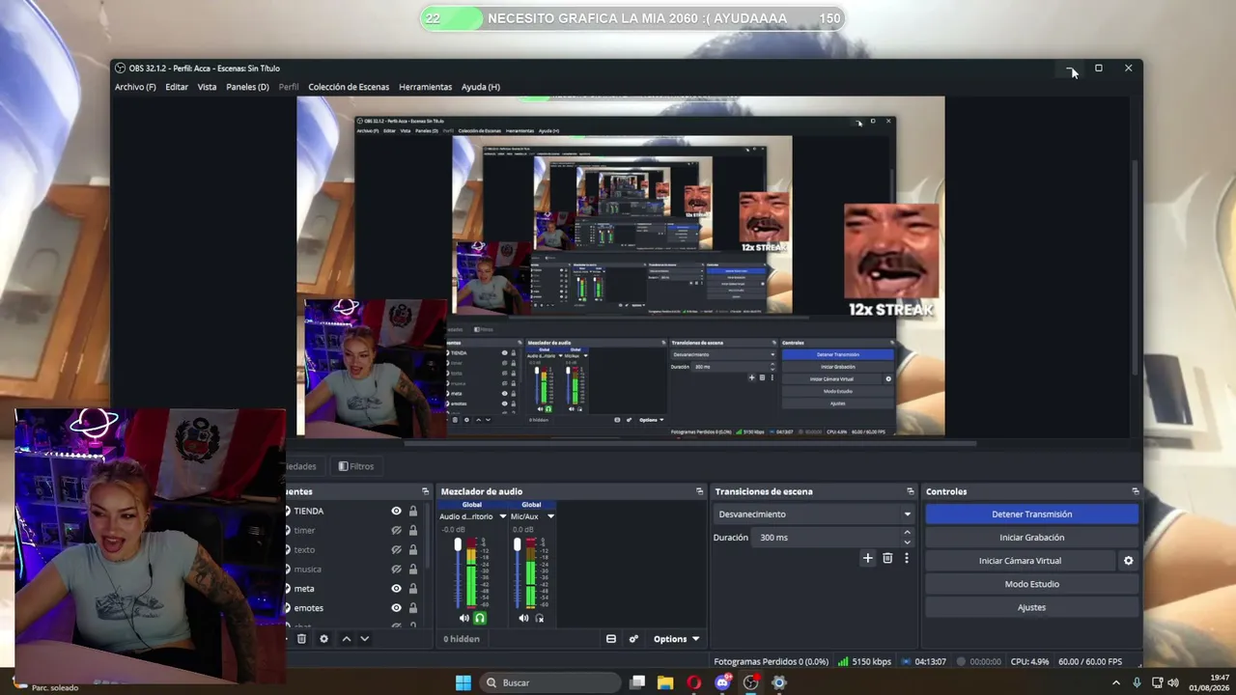This screenshot has width=1236, height=695.
Task: Increase transition duration with up stepper
Action: point(907,532)
